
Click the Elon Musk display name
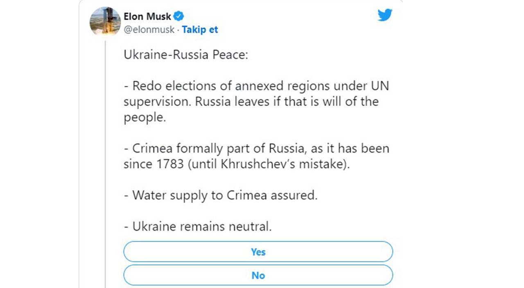[147, 17]
